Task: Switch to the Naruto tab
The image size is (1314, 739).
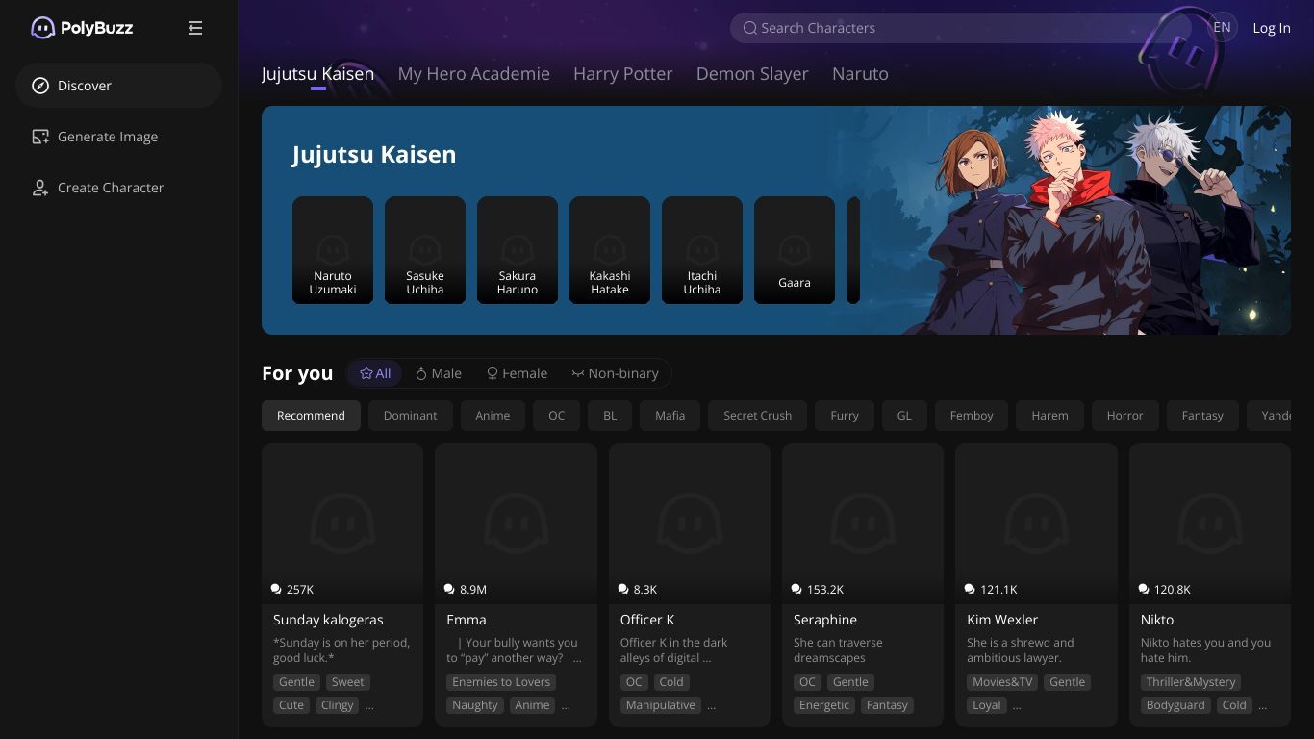Action: point(860,74)
